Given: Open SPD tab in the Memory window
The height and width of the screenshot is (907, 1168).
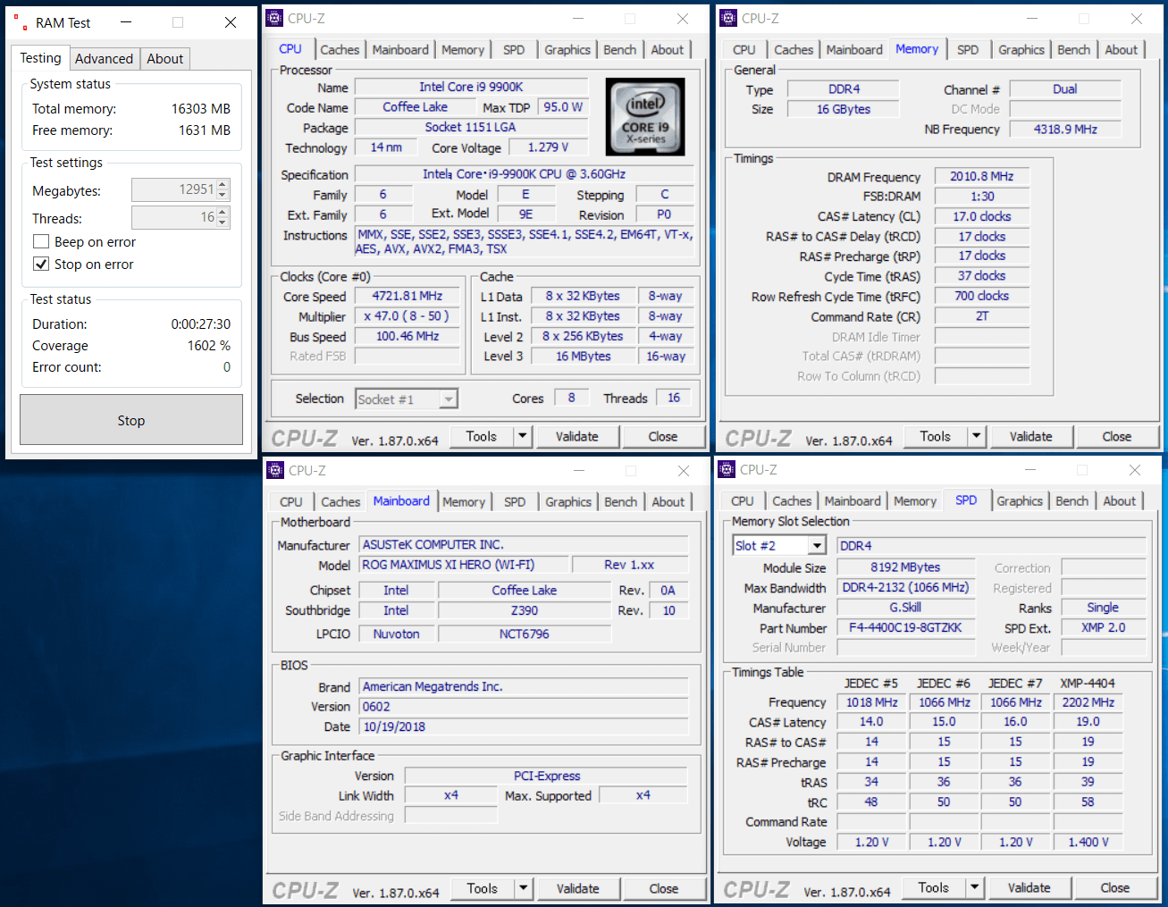Looking at the screenshot, I should [x=968, y=50].
